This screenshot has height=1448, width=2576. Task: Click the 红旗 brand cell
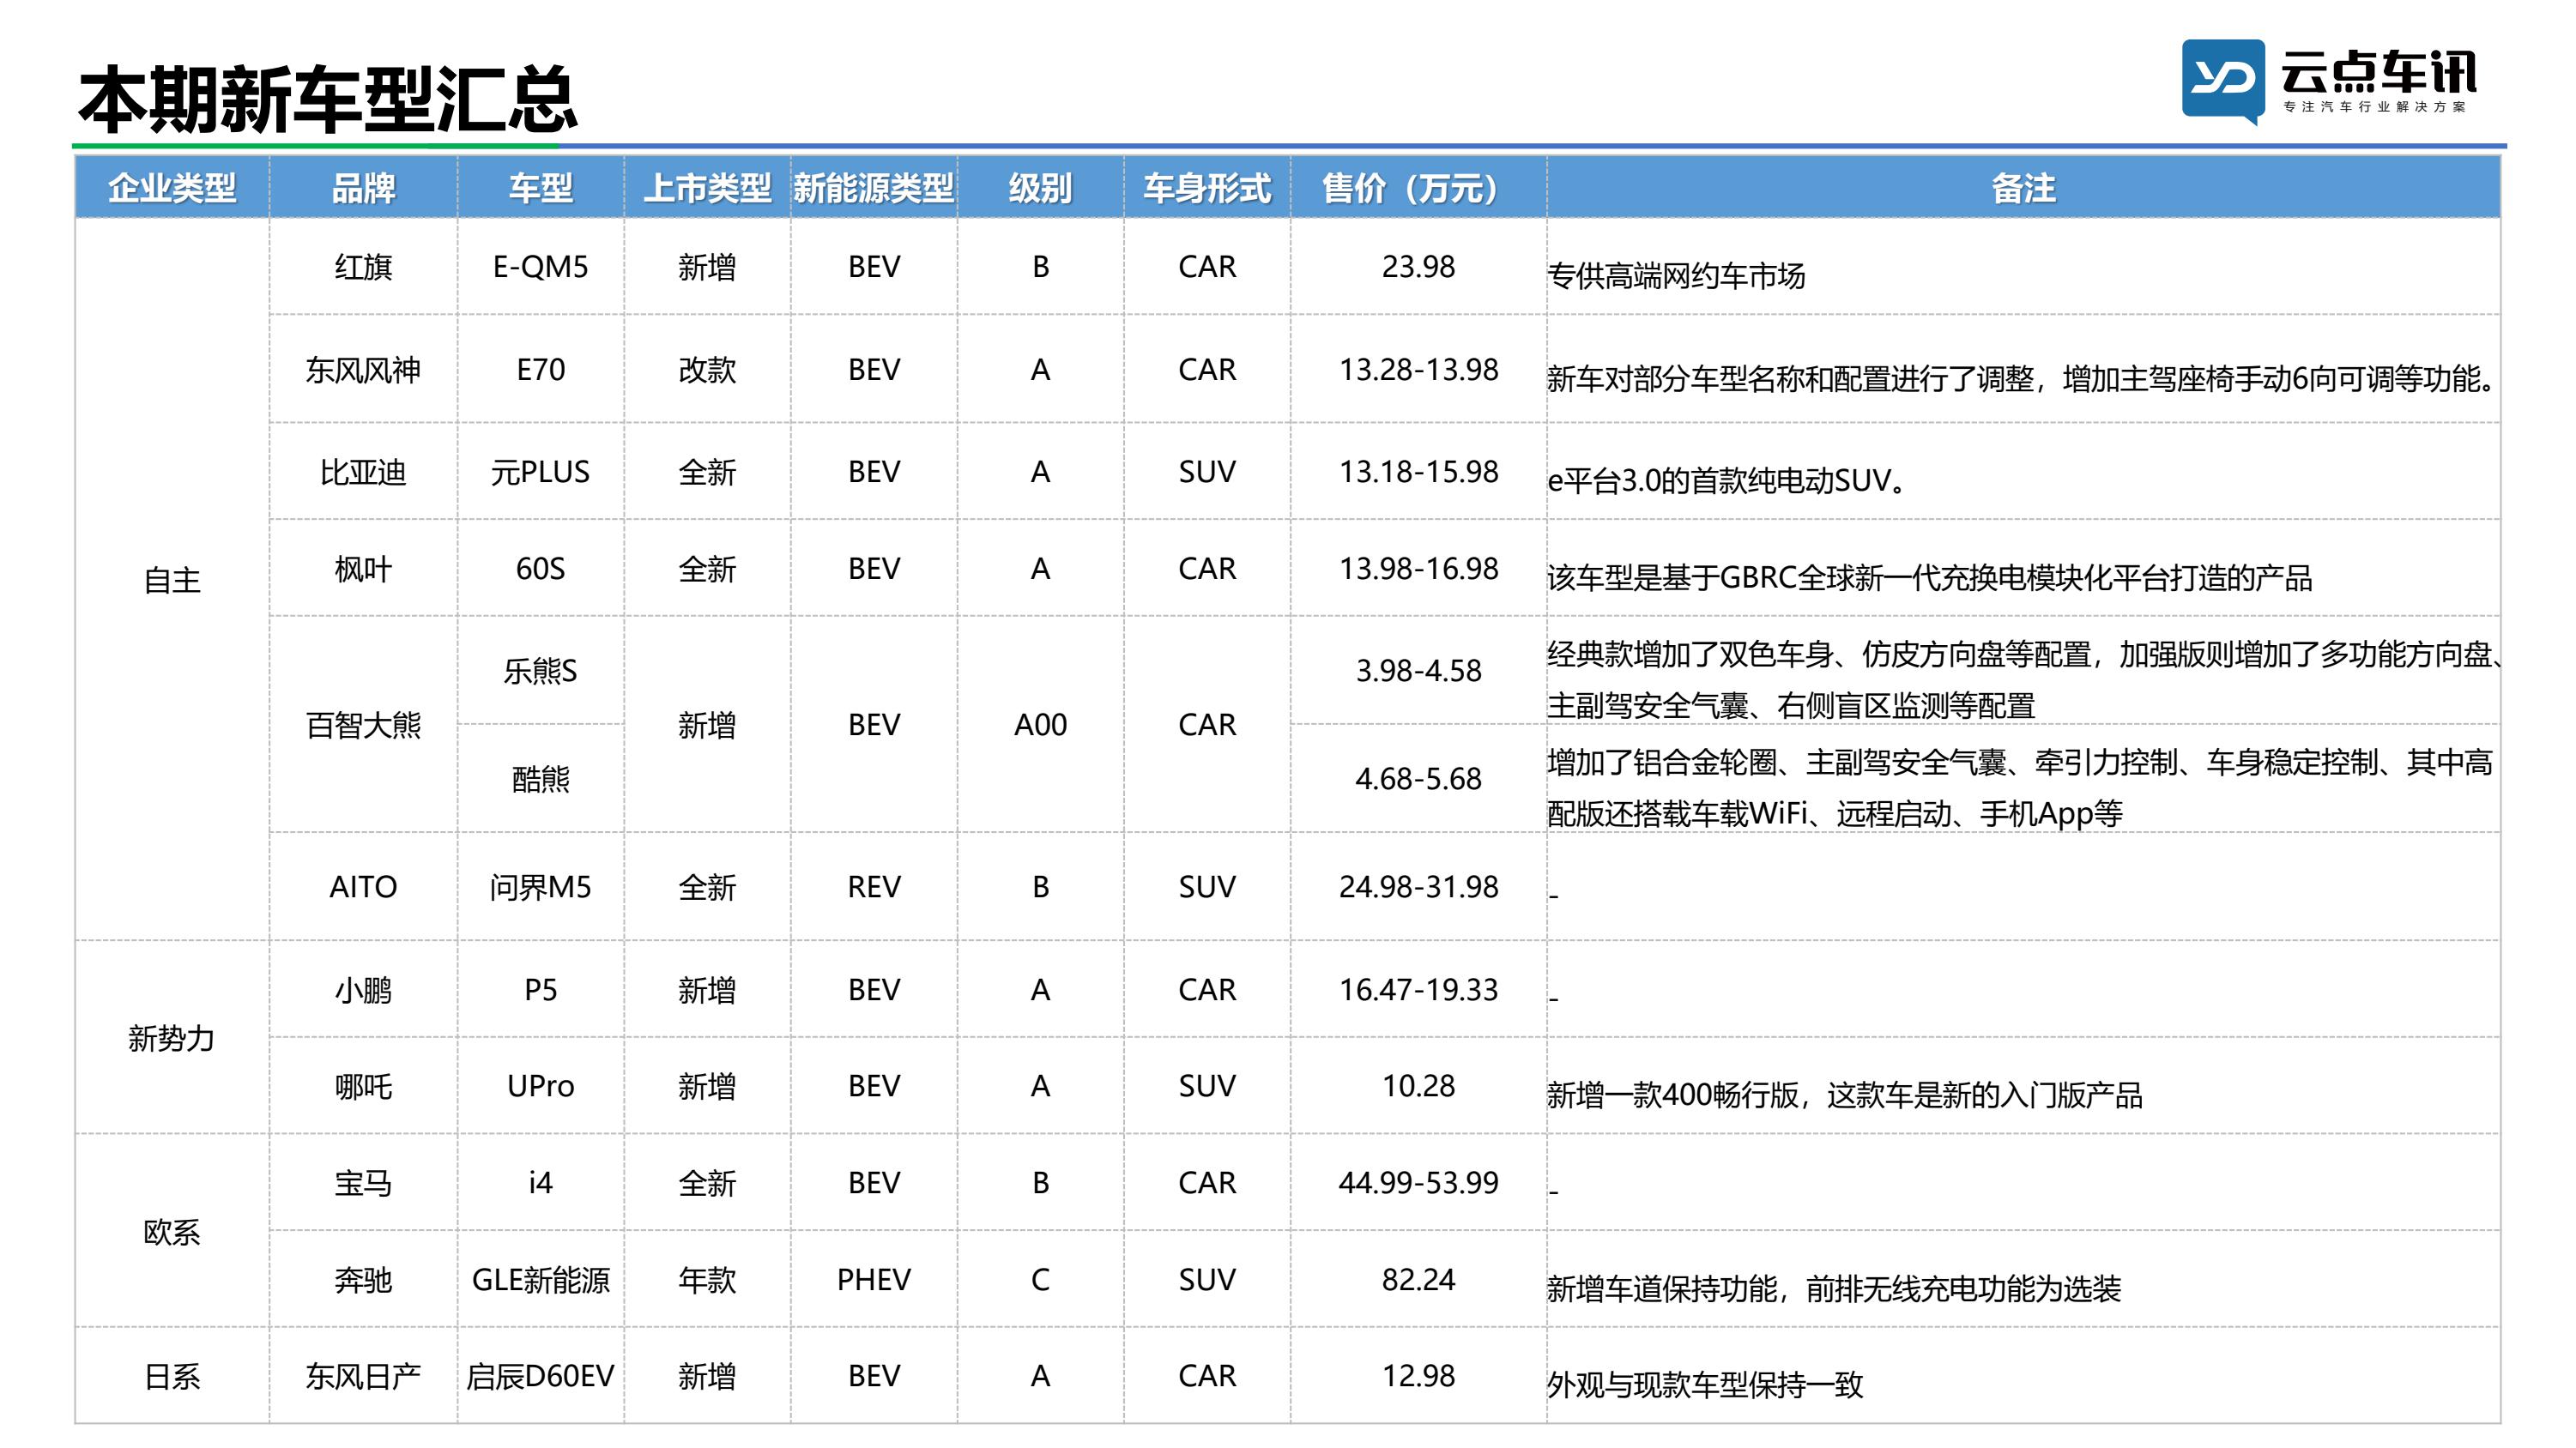[363, 267]
